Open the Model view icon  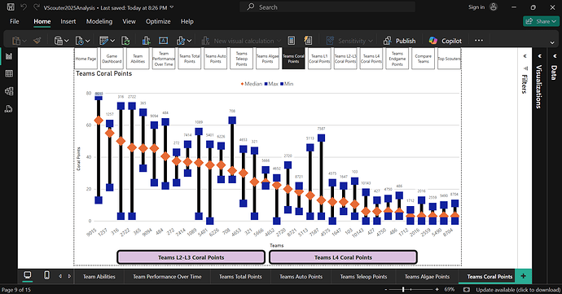[x=9, y=91]
